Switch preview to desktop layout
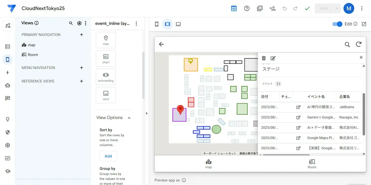 point(178,24)
